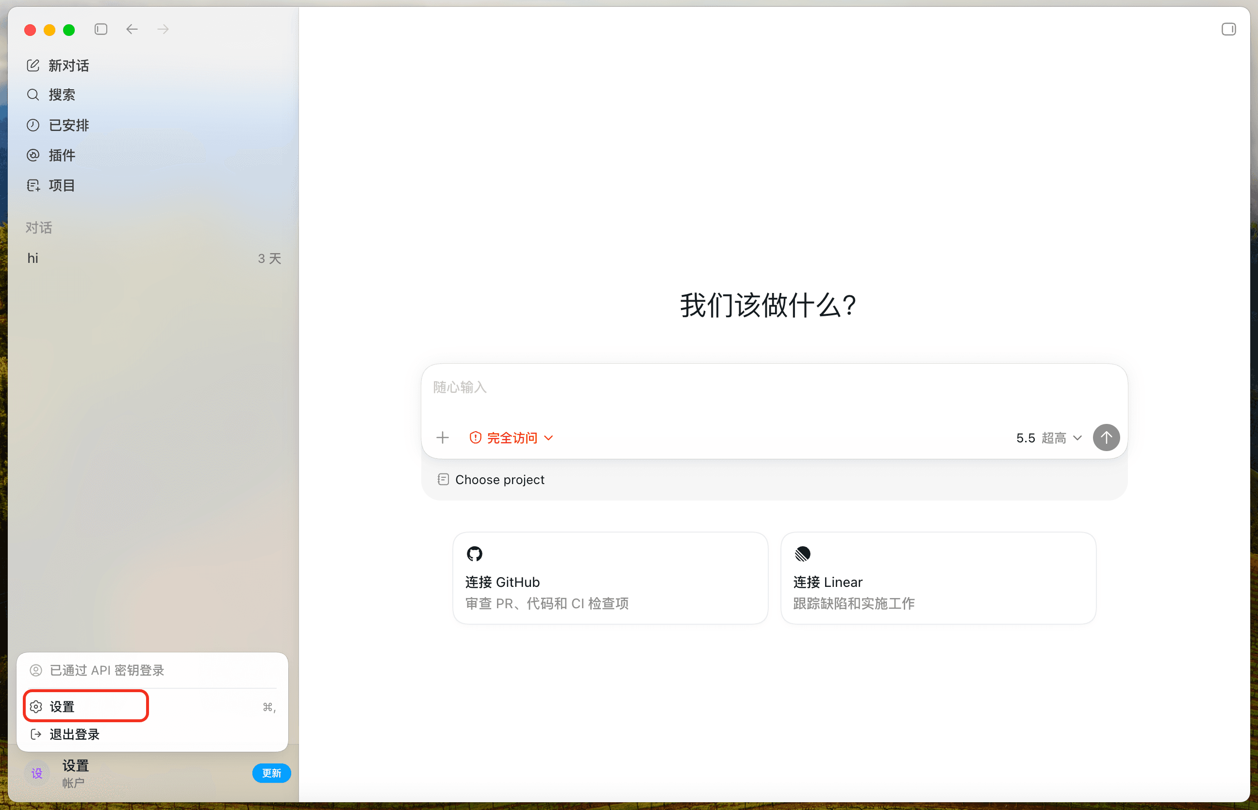Open the right panel toggle icon
Image resolution: width=1258 pixels, height=810 pixels.
coord(1228,29)
